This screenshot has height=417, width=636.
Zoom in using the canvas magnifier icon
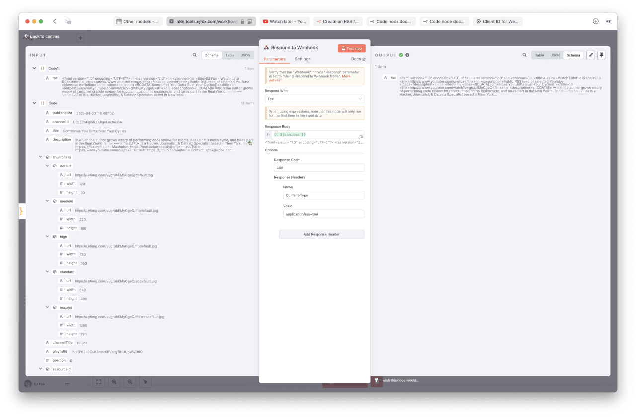pos(114,382)
